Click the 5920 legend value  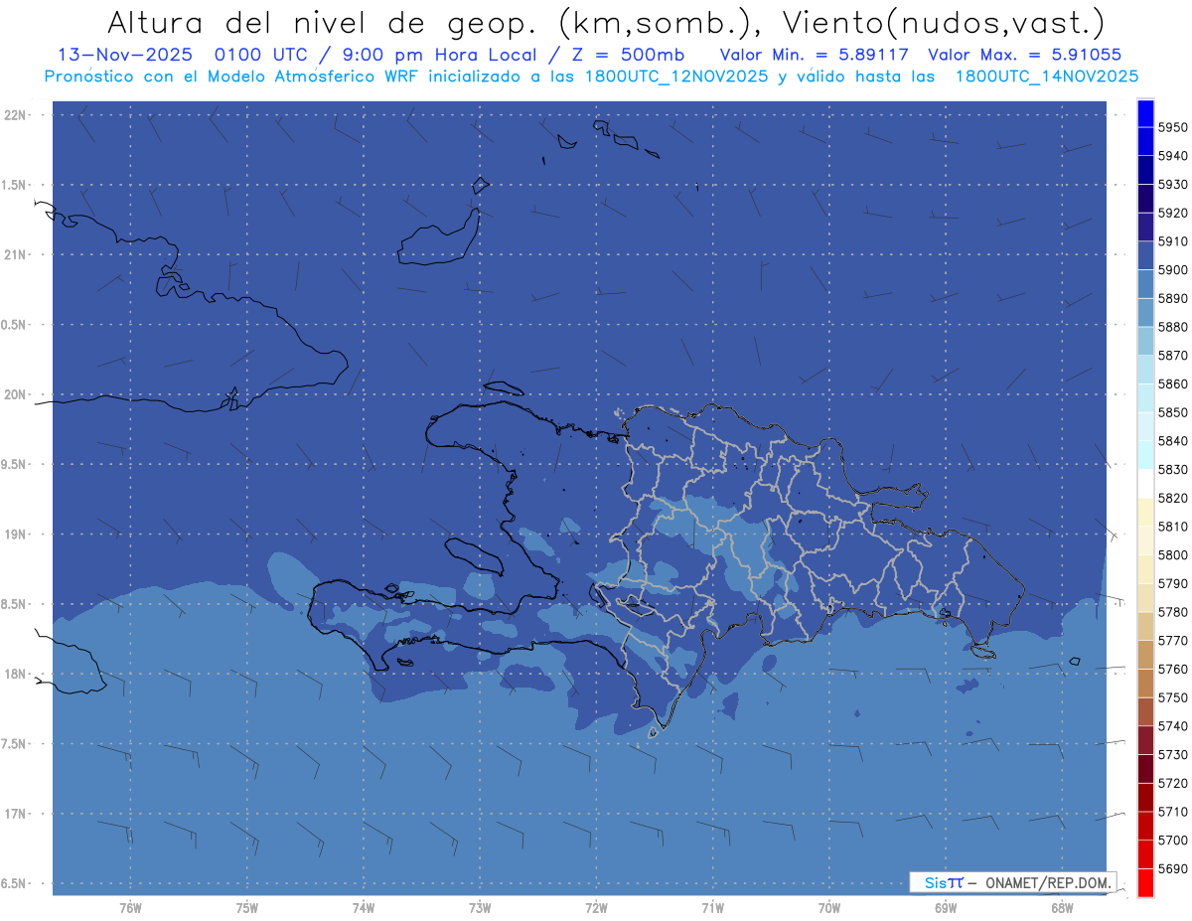point(1173,213)
